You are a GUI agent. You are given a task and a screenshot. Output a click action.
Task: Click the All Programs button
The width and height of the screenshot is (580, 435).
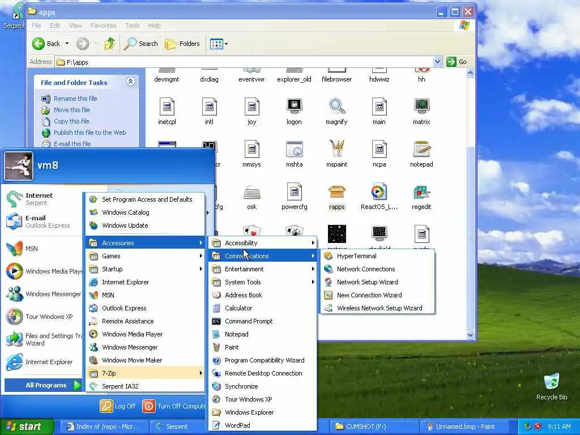[42, 385]
